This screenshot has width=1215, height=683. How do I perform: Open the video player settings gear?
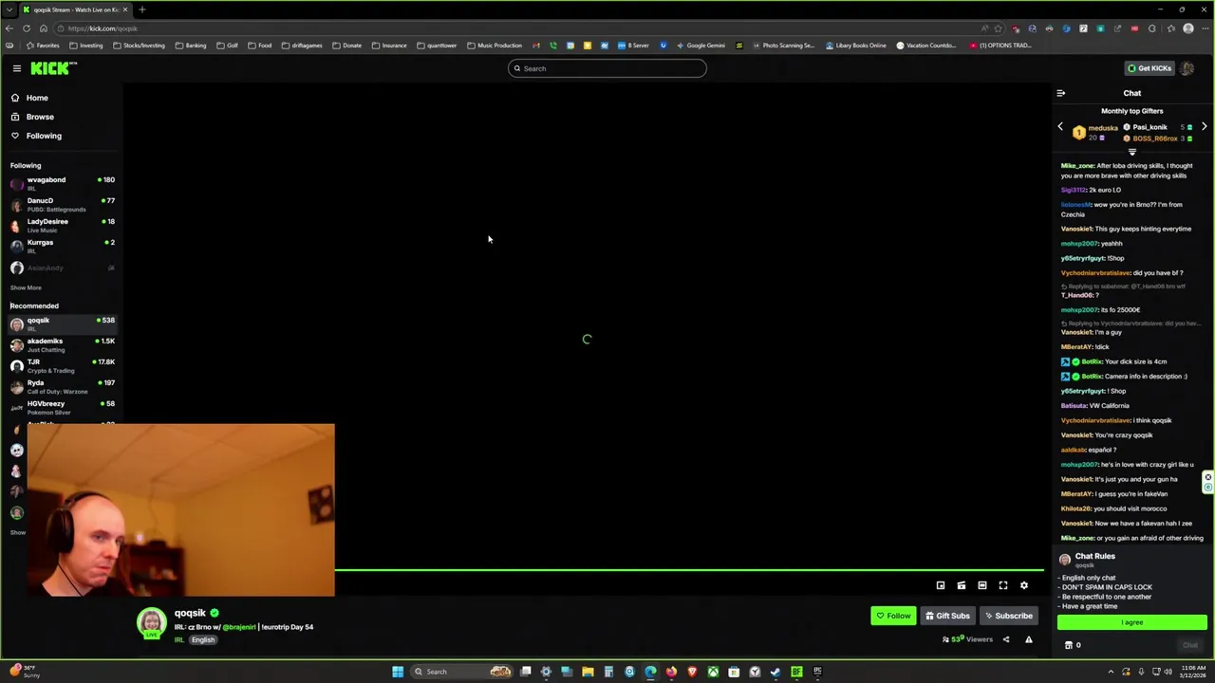[x=1024, y=585]
